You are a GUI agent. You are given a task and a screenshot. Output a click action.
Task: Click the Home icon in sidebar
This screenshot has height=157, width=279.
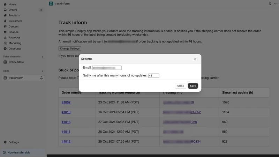[x=5, y=4]
